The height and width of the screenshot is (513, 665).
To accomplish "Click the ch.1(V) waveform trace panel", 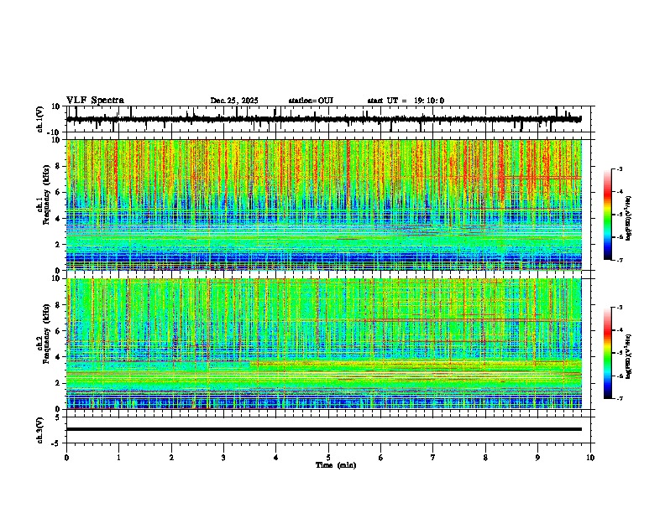I will [330, 119].
